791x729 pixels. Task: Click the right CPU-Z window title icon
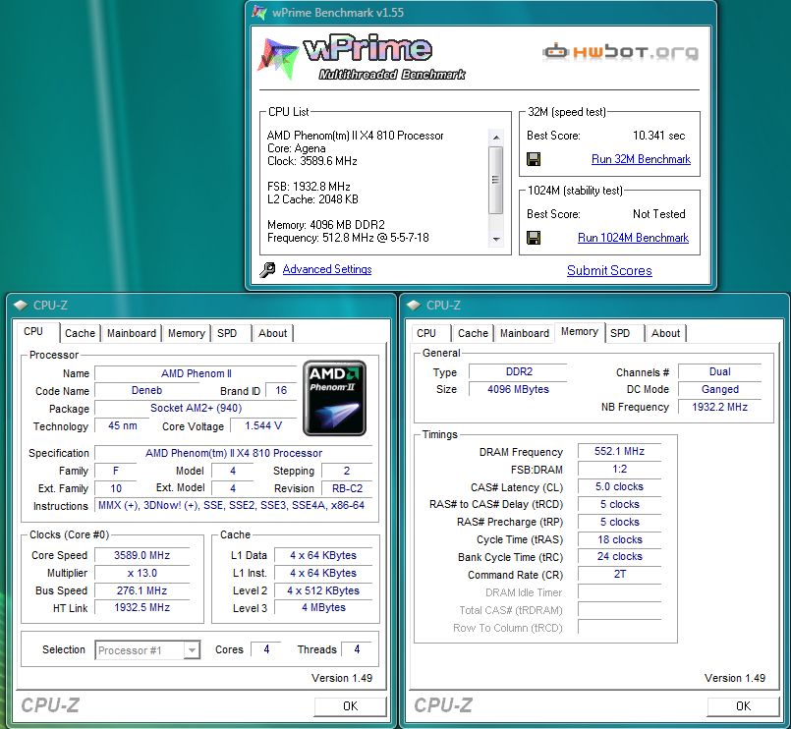click(413, 306)
